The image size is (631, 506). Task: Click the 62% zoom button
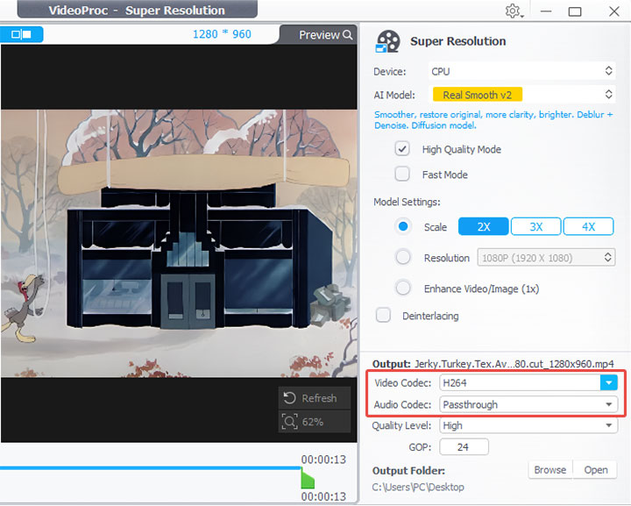315,422
